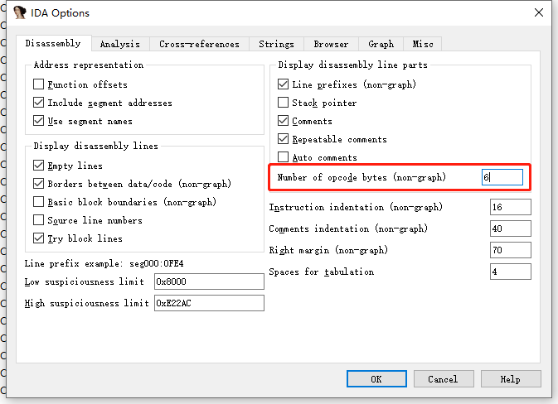Screen dimensions: 558x404
Task: Click the Comments indentation field
Action: [x=510, y=228]
